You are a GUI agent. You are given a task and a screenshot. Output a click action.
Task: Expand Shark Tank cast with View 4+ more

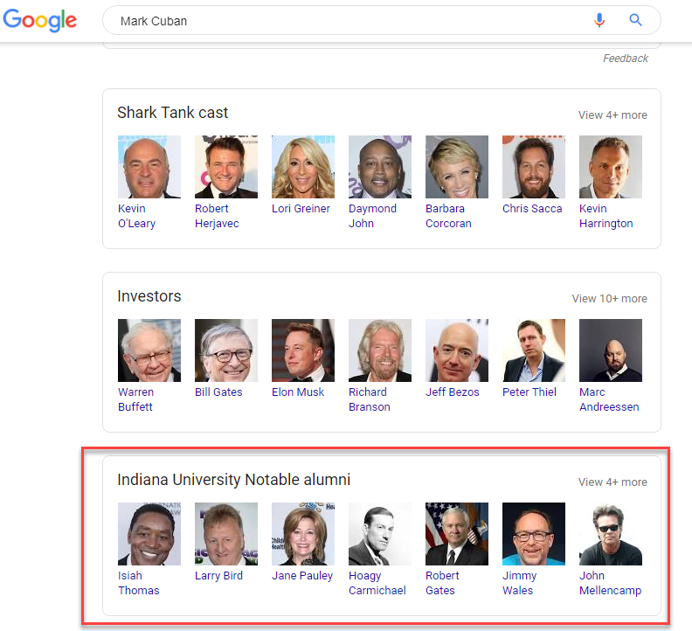click(612, 114)
